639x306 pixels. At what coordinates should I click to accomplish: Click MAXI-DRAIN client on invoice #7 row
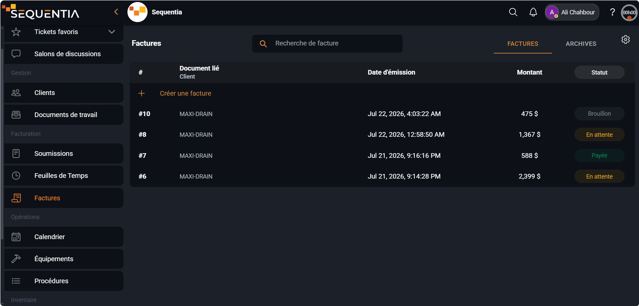196,156
